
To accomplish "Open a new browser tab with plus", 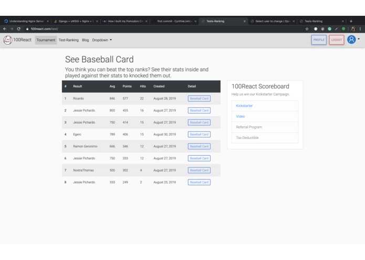I will (x=351, y=21).
